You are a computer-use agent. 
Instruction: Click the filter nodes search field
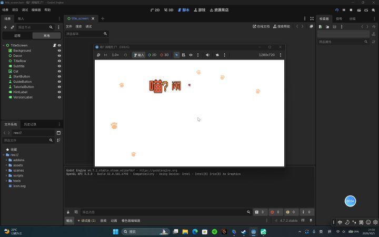click(35, 27)
